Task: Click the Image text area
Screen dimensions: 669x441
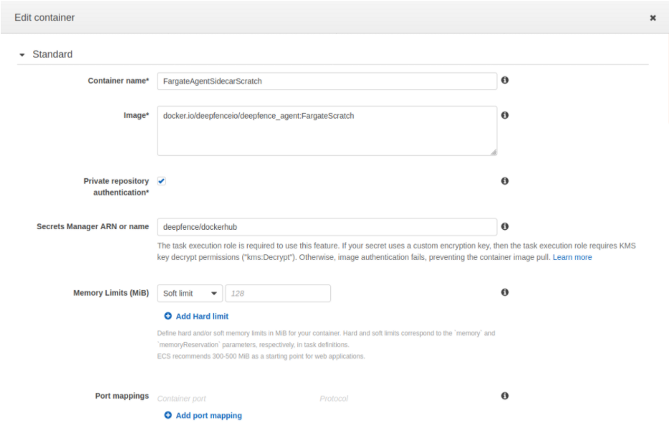Action: [x=327, y=131]
